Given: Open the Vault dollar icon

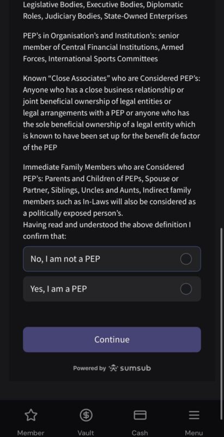Looking at the screenshot, I should (86, 416).
